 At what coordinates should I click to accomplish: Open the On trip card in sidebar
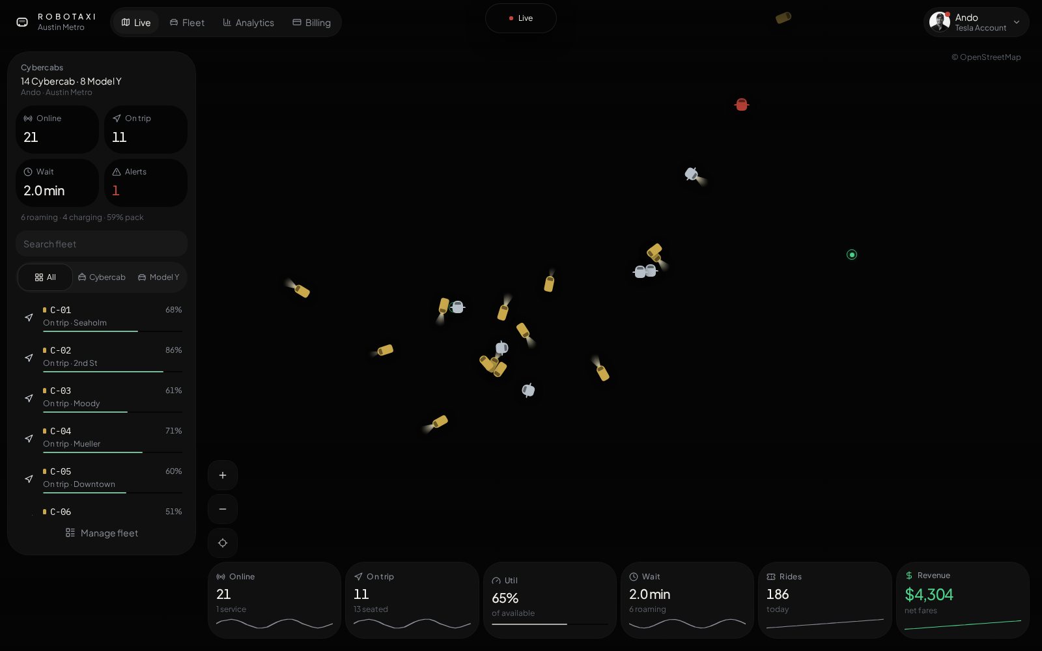[146, 130]
